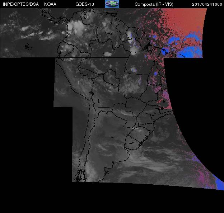The width and height of the screenshot is (224, 213).
Task: Click the 201704241000 timestamp
Action: 207,4
